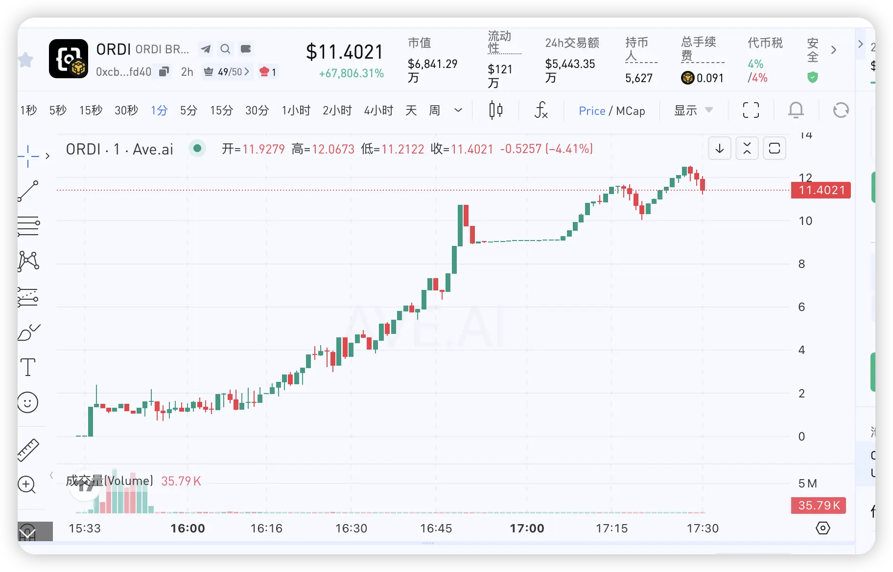Switch to 5秒 timeframe
893x572 pixels.
[x=58, y=110]
